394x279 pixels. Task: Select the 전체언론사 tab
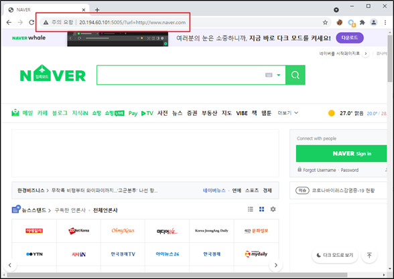pos(105,210)
